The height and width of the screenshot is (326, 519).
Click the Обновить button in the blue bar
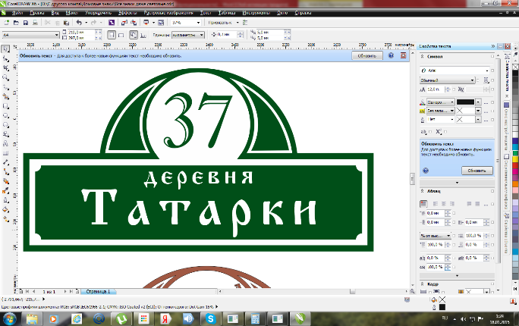[367, 56]
